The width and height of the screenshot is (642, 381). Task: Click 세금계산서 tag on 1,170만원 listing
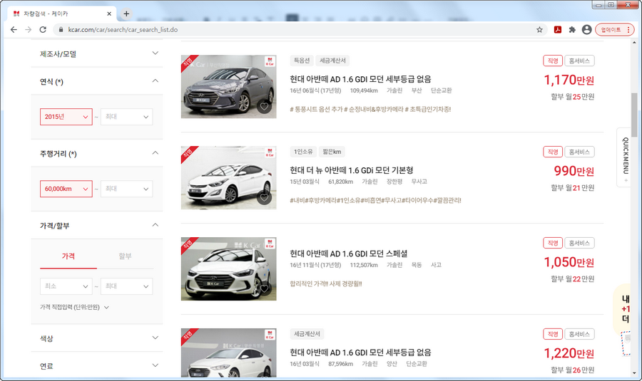332,61
